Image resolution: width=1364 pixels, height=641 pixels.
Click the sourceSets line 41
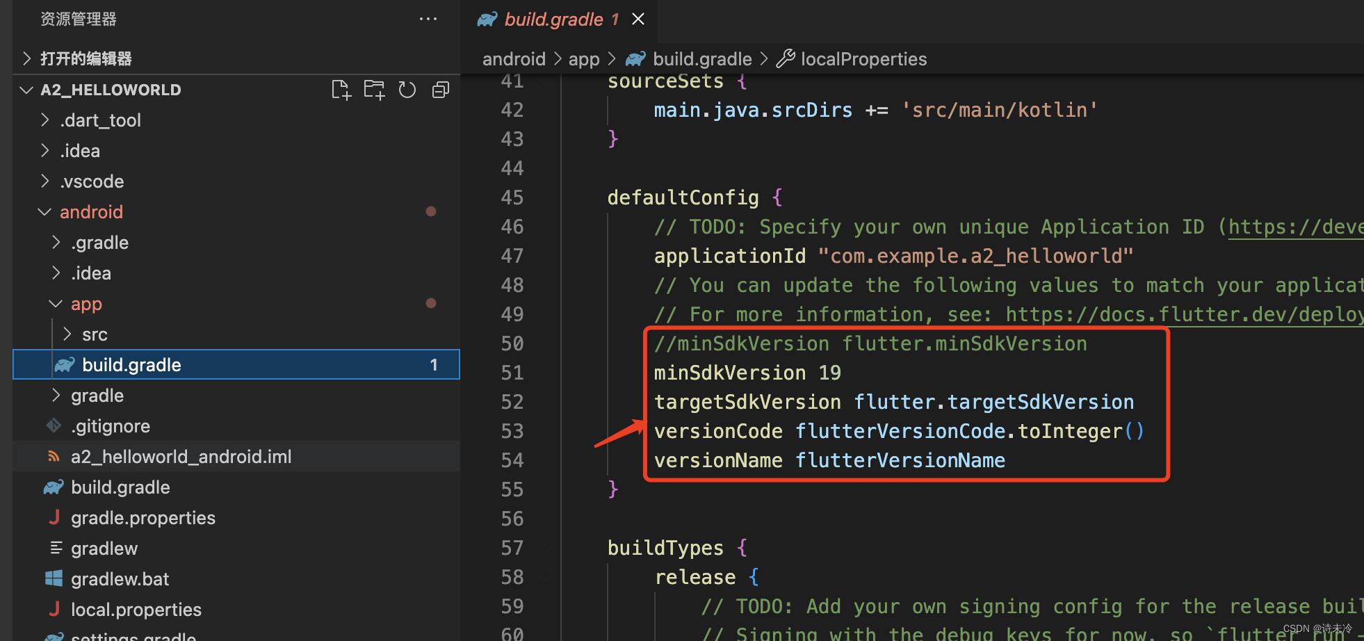[677, 81]
